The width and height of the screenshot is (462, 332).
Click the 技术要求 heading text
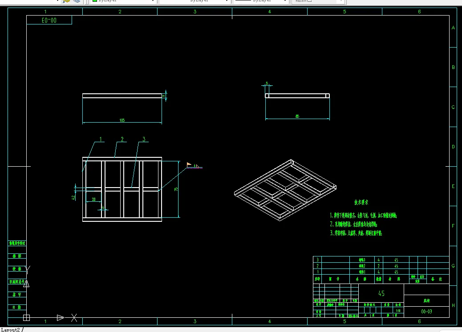tap(361, 202)
